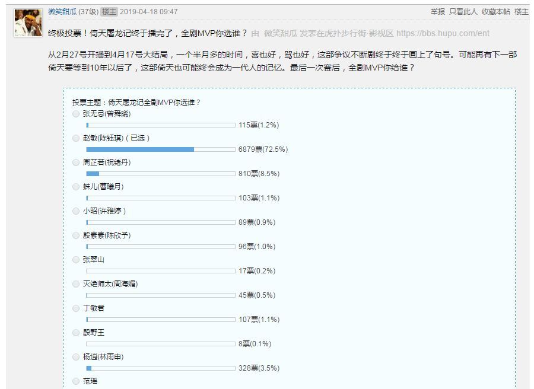Vote for 丁敏君 radio option

coord(76,308)
